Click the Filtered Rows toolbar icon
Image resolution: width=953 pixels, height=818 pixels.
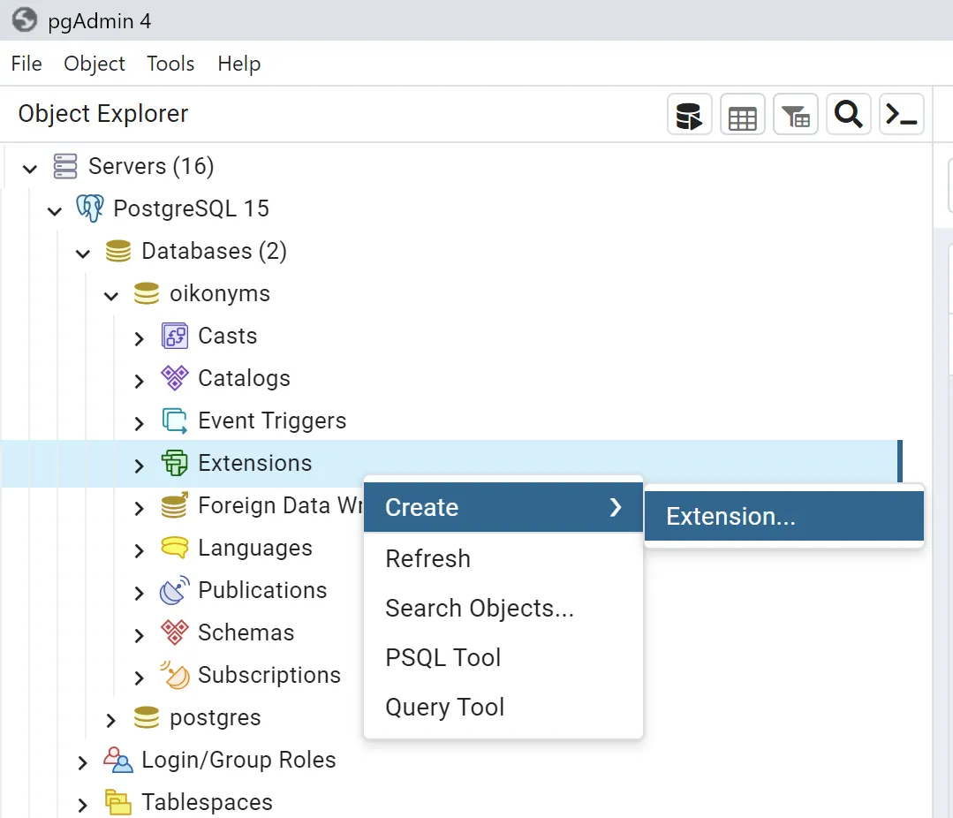tap(796, 115)
